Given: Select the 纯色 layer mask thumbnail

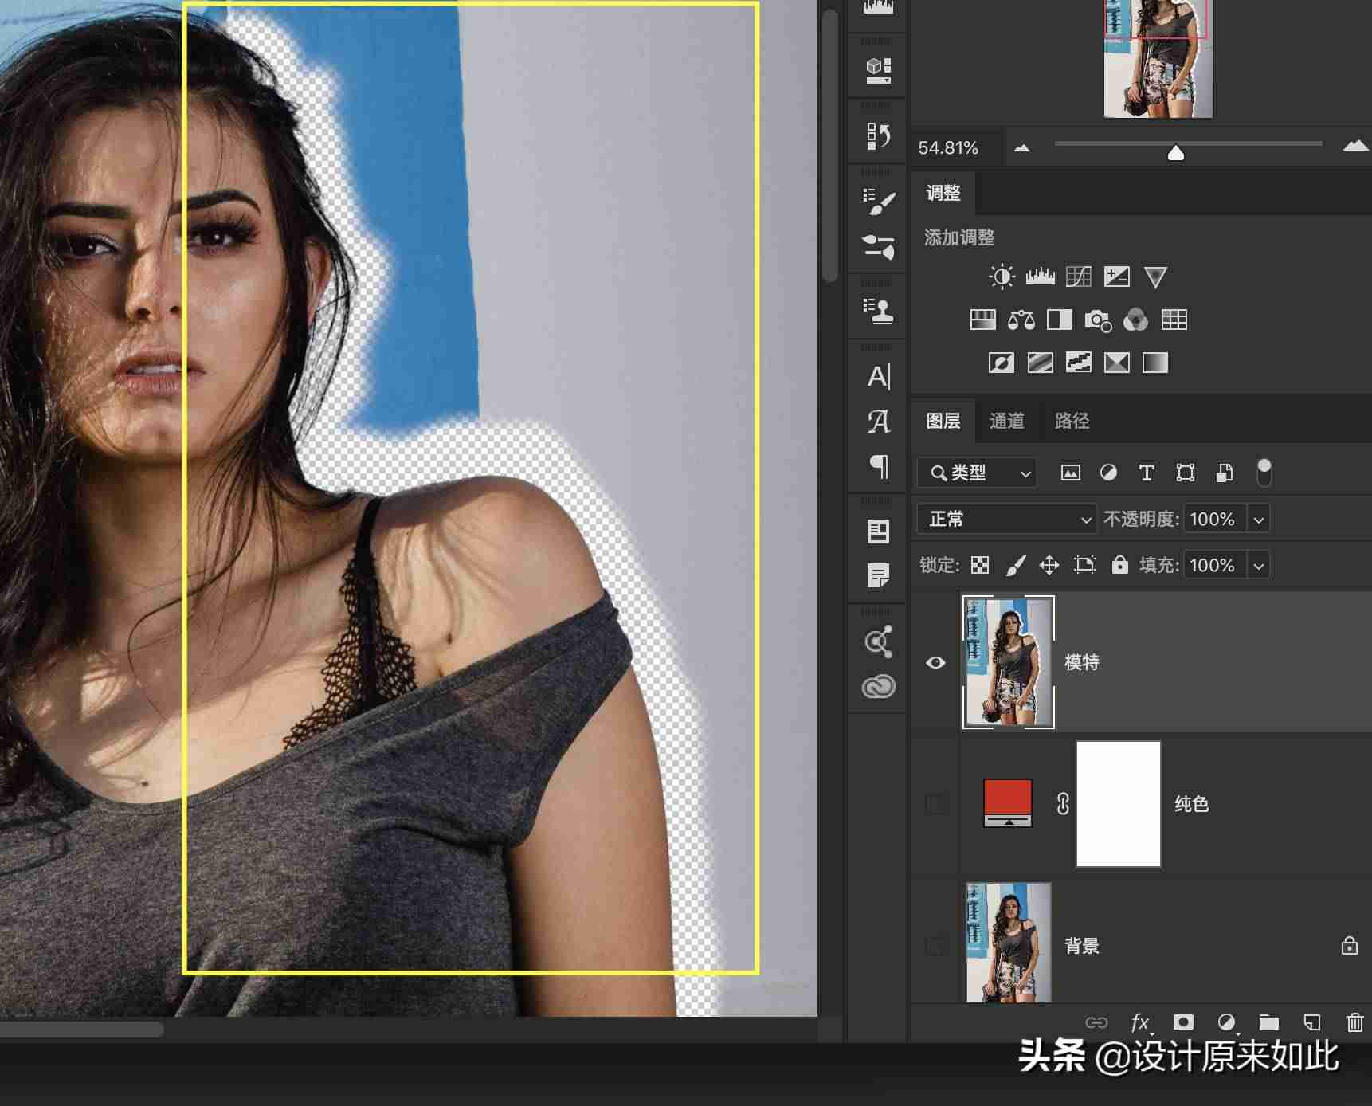Looking at the screenshot, I should (x=1119, y=804).
